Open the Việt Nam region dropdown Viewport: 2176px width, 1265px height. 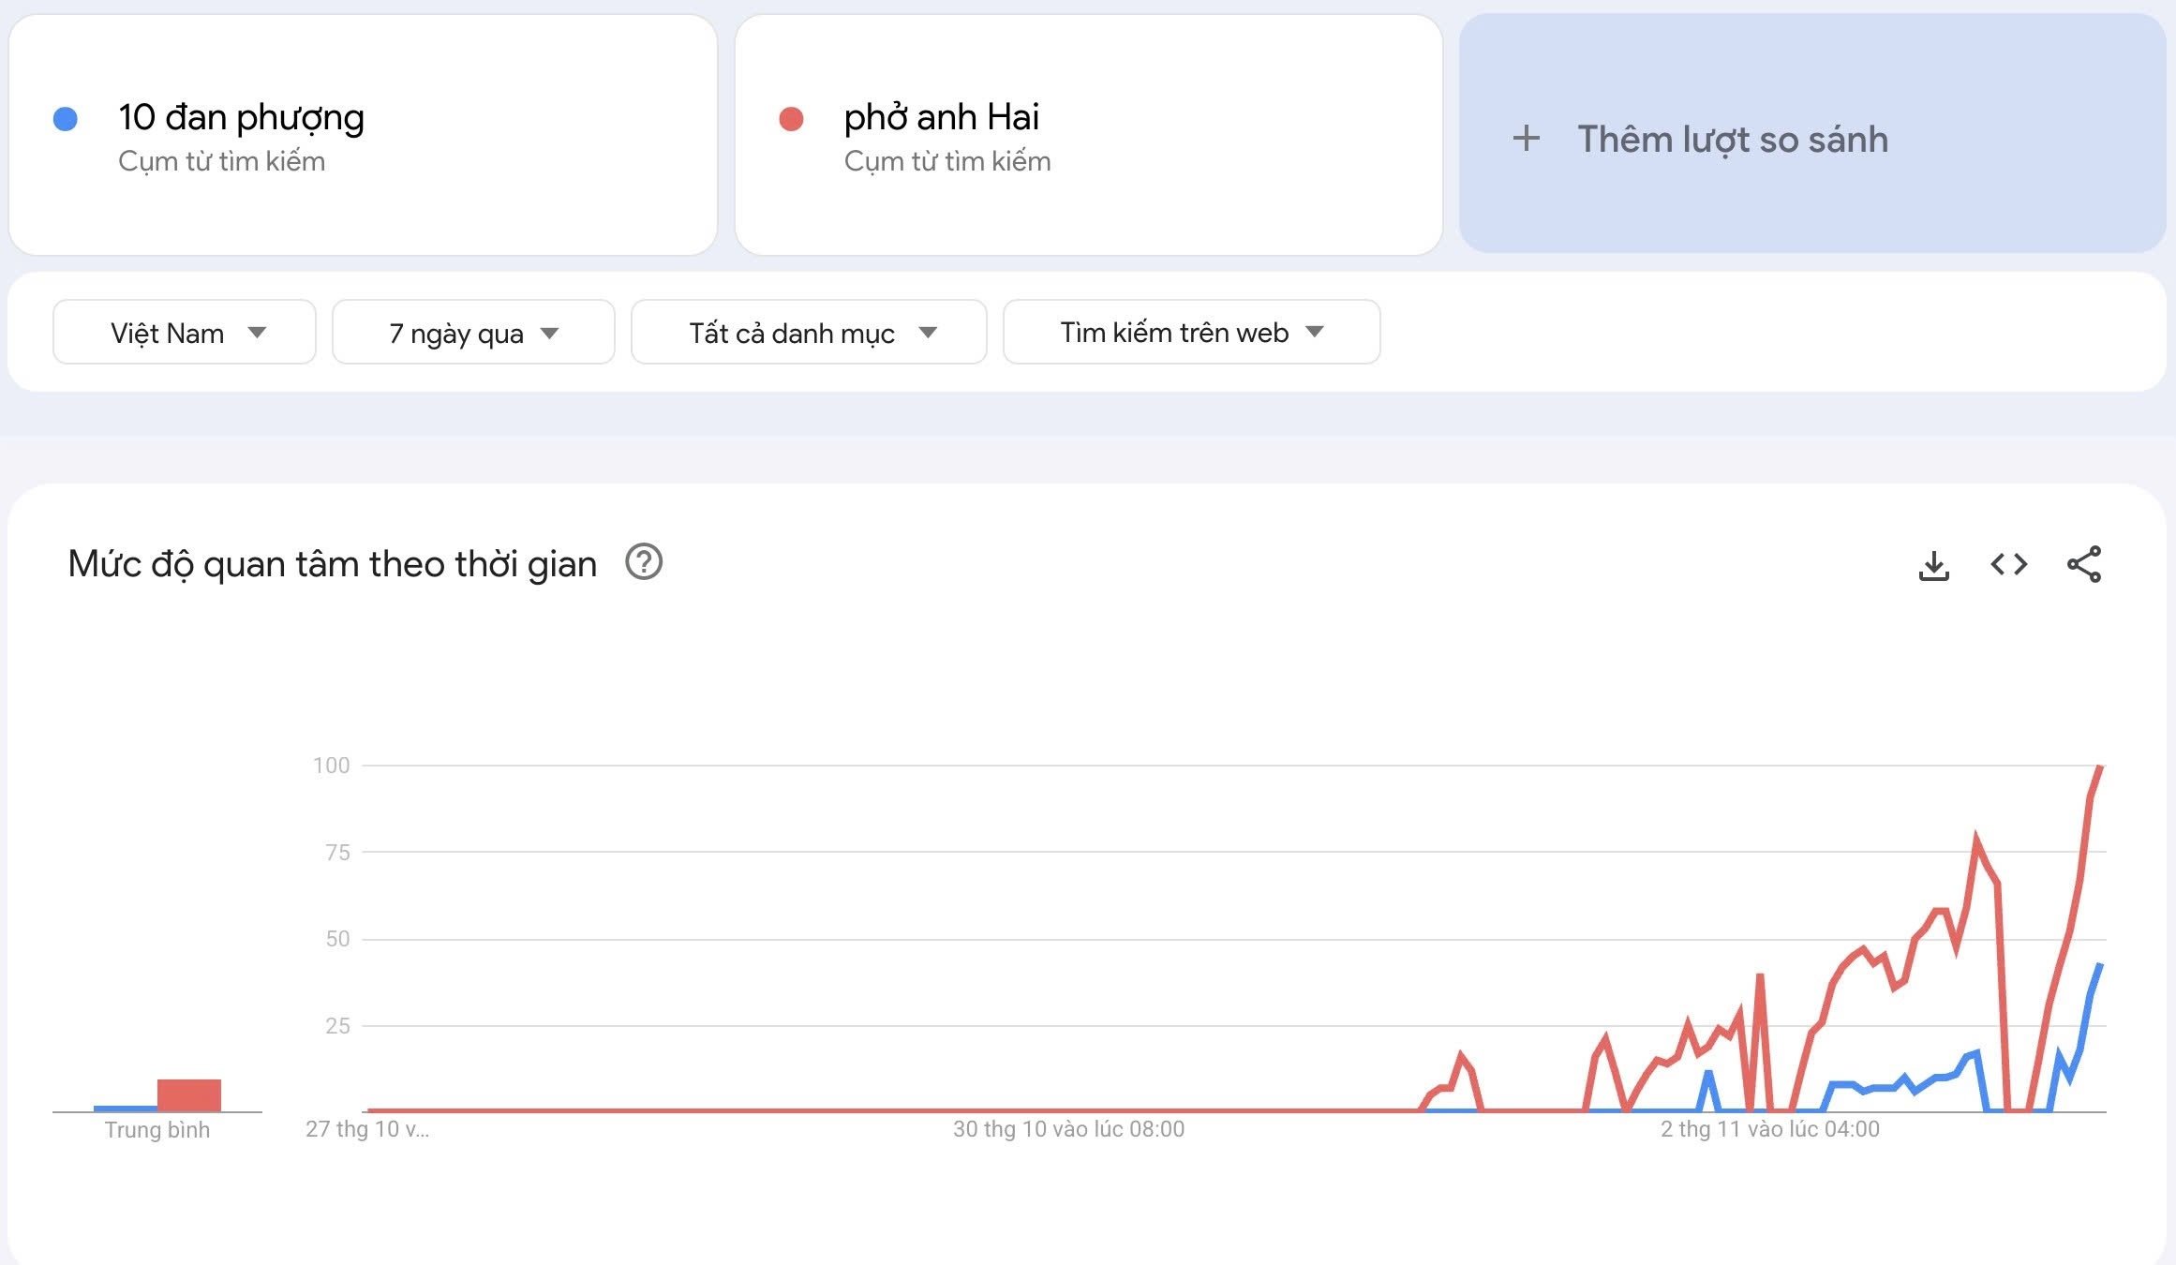click(184, 332)
